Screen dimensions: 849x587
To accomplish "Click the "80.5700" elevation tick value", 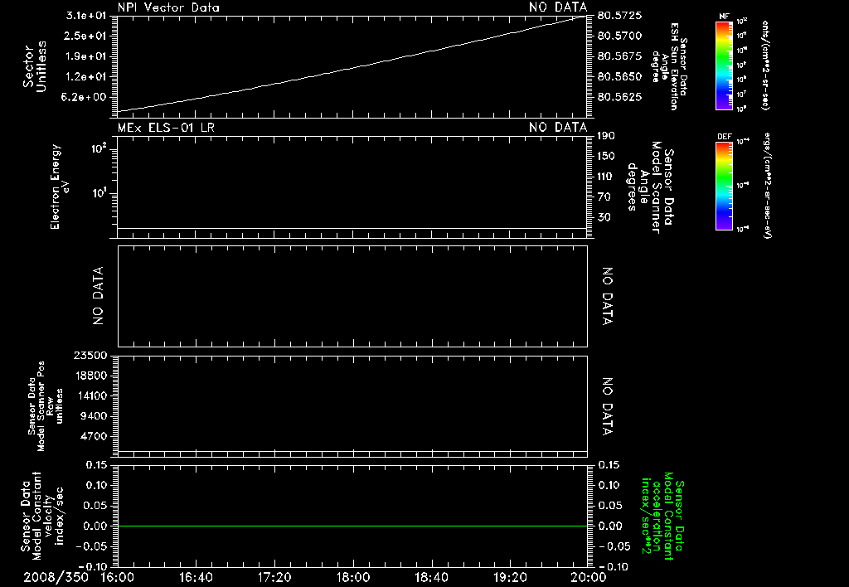I will coord(619,36).
